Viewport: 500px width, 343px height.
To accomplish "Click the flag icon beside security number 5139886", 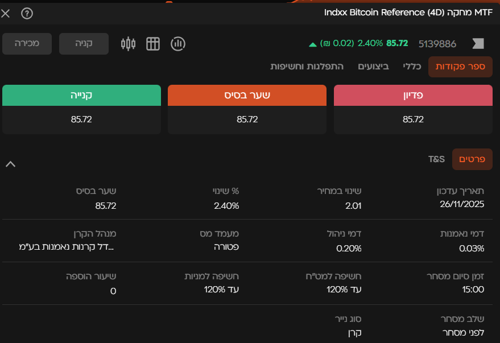I will pyautogui.click(x=478, y=44).
